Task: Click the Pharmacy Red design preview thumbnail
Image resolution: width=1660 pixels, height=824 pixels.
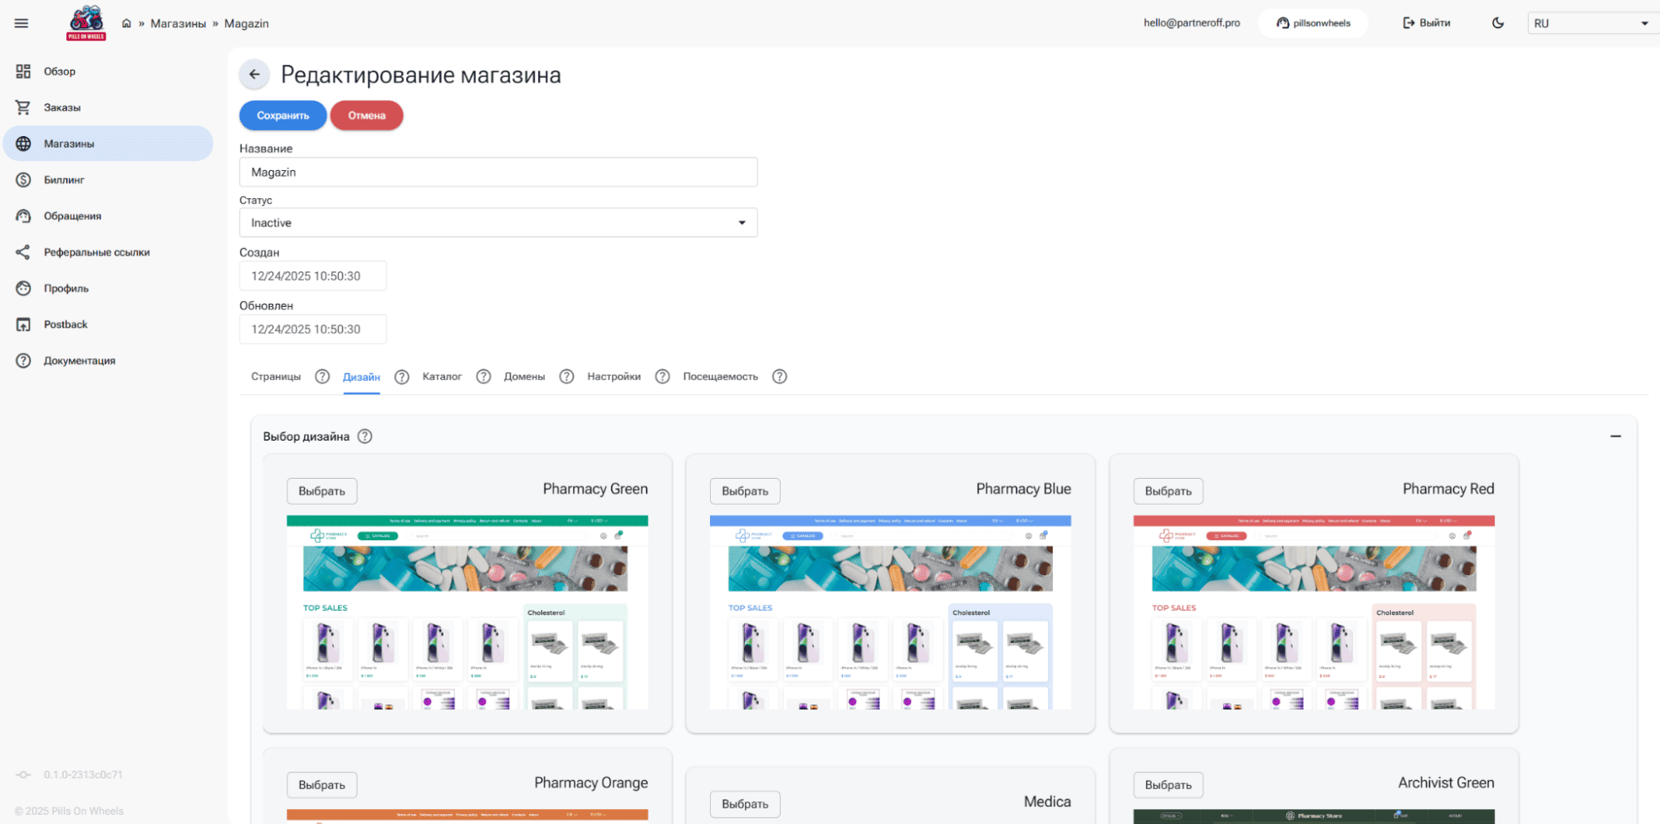Action: point(1313,612)
